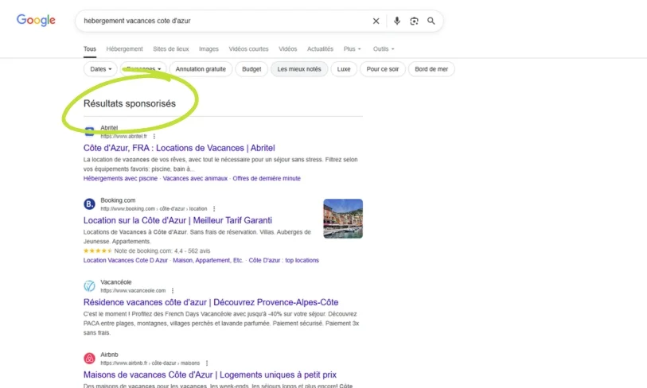This screenshot has width=647, height=388.
Task: Click the Booking.com star rating
Action: point(97,250)
